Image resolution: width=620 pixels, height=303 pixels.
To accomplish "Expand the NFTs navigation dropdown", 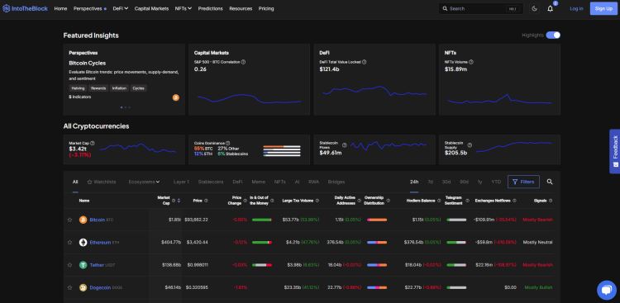I will [184, 8].
